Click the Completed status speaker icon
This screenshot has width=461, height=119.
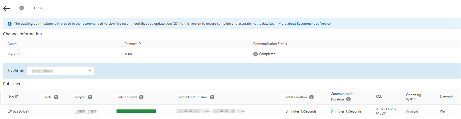tap(255, 54)
